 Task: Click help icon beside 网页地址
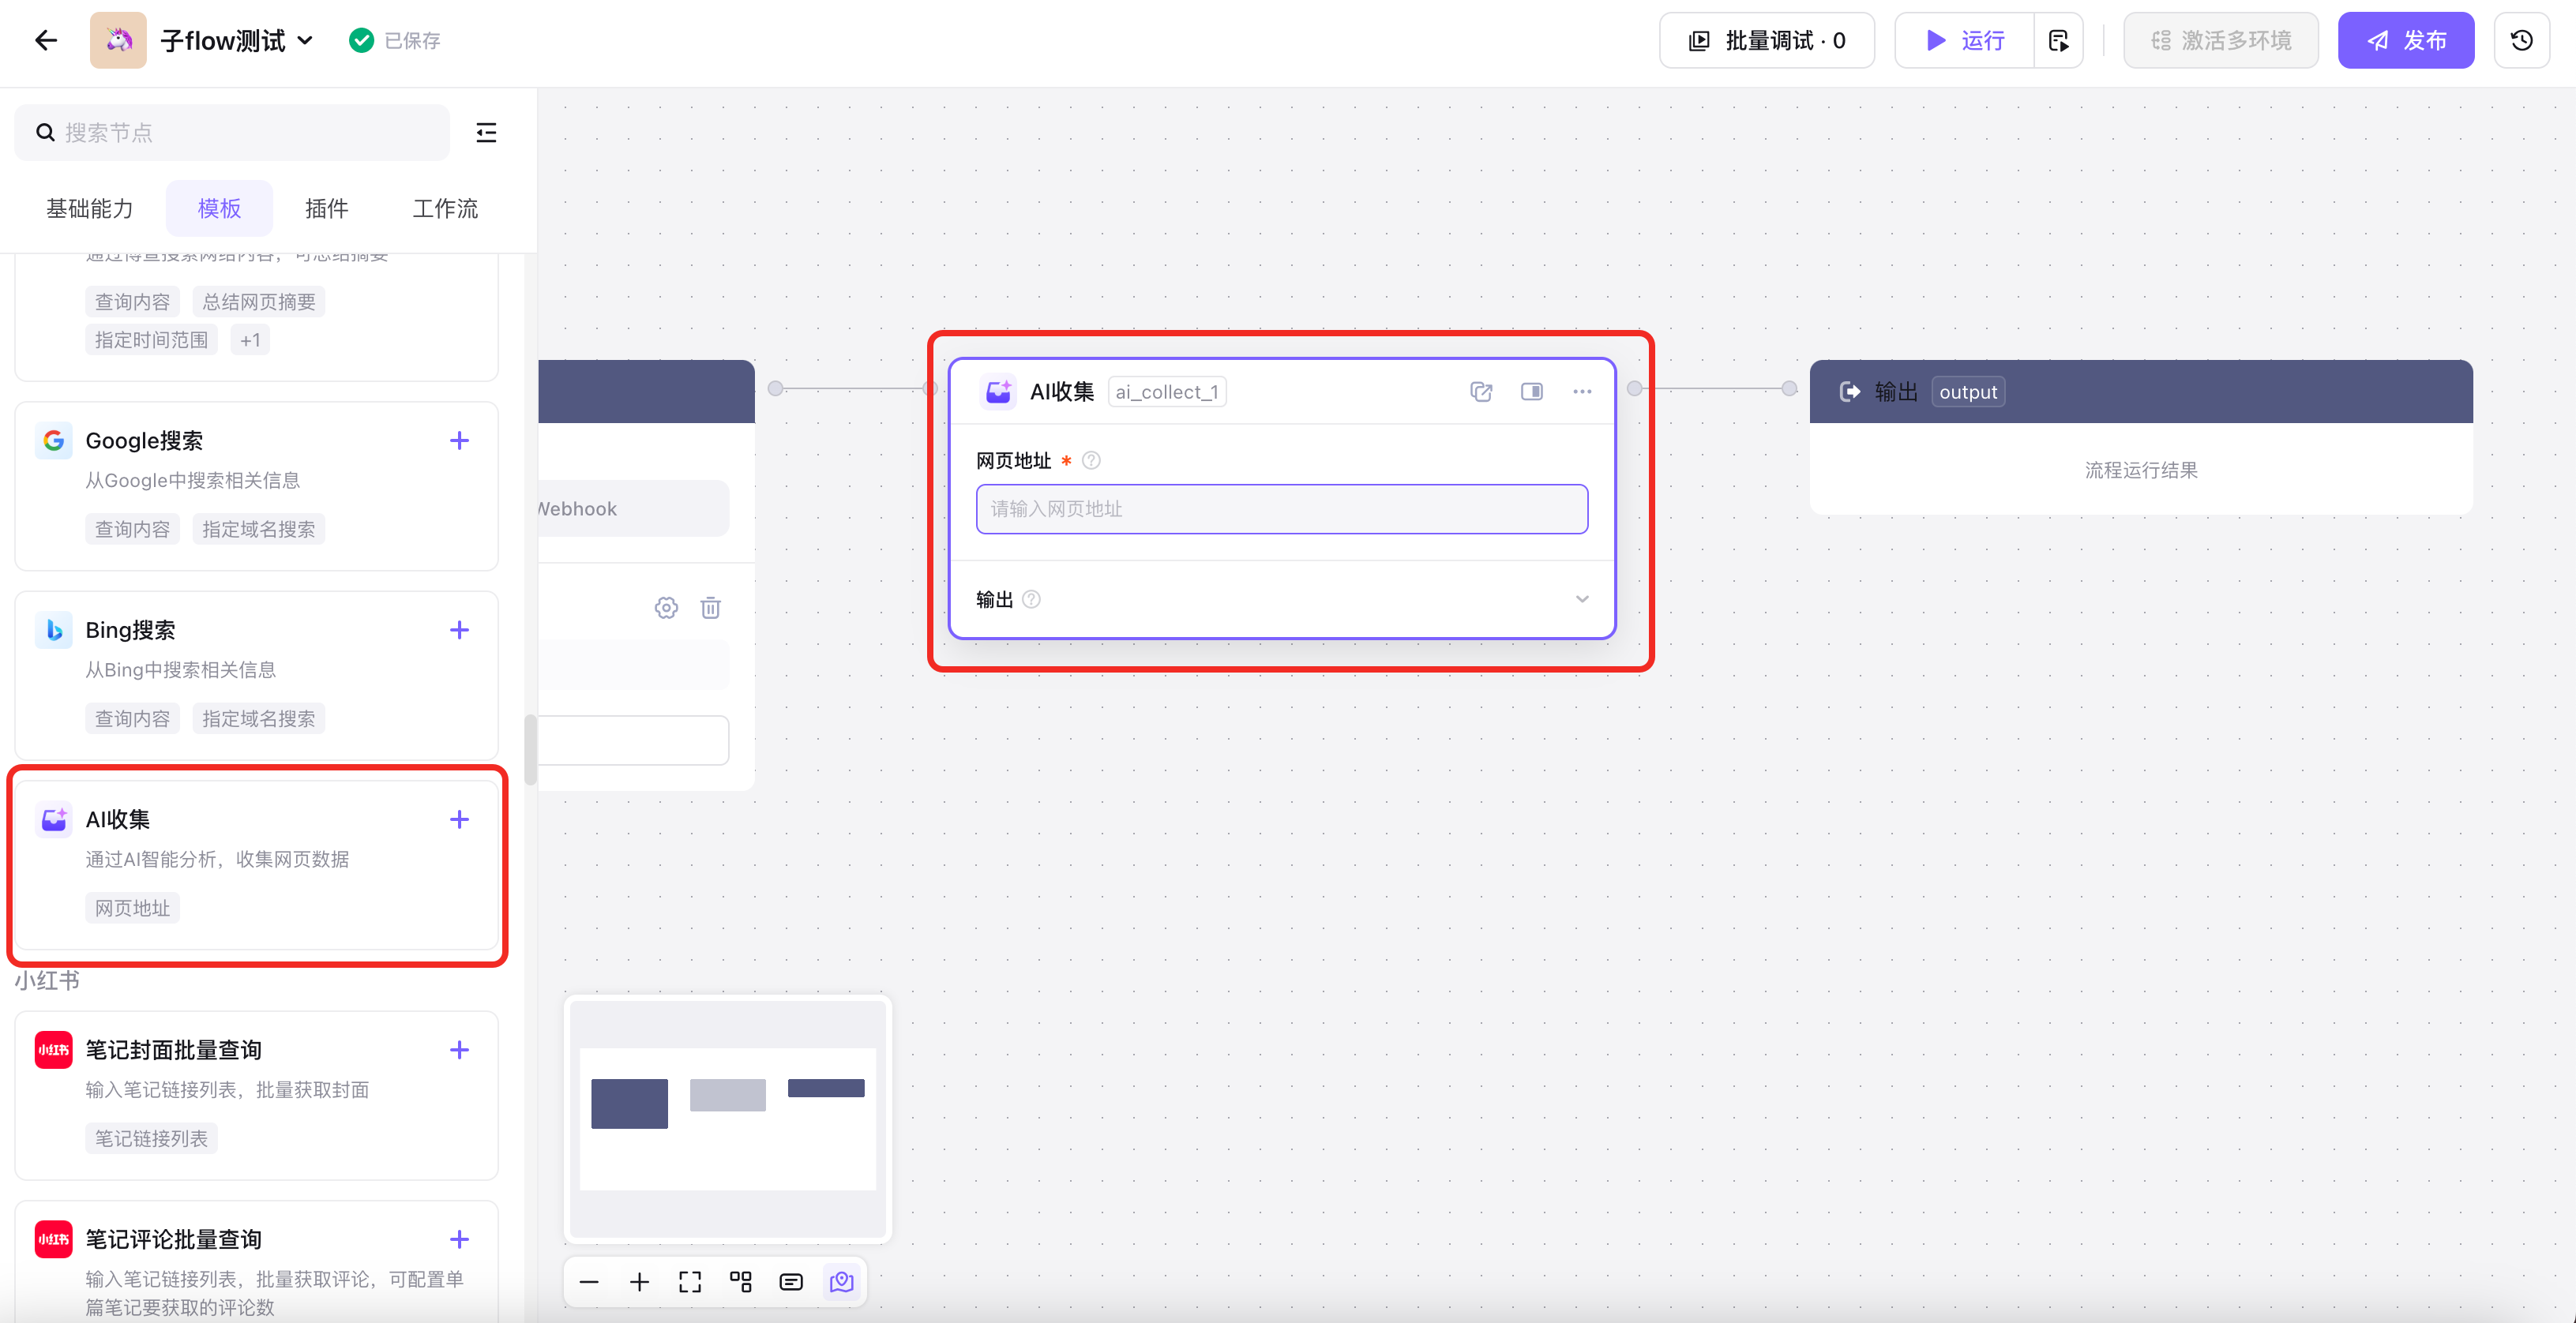pos(1091,461)
